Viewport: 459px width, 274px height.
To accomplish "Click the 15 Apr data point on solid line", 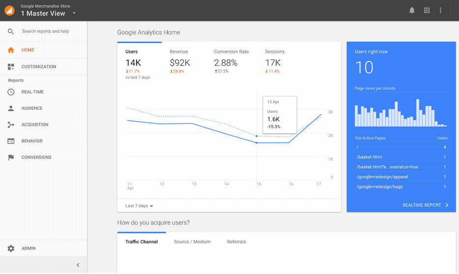I will click(257, 143).
